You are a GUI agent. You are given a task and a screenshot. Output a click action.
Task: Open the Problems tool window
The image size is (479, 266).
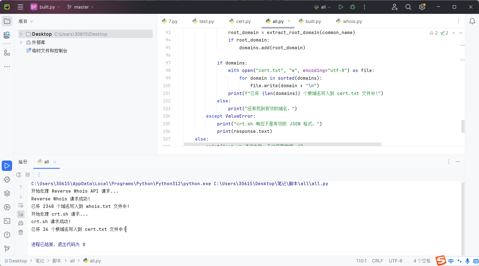coord(7,235)
